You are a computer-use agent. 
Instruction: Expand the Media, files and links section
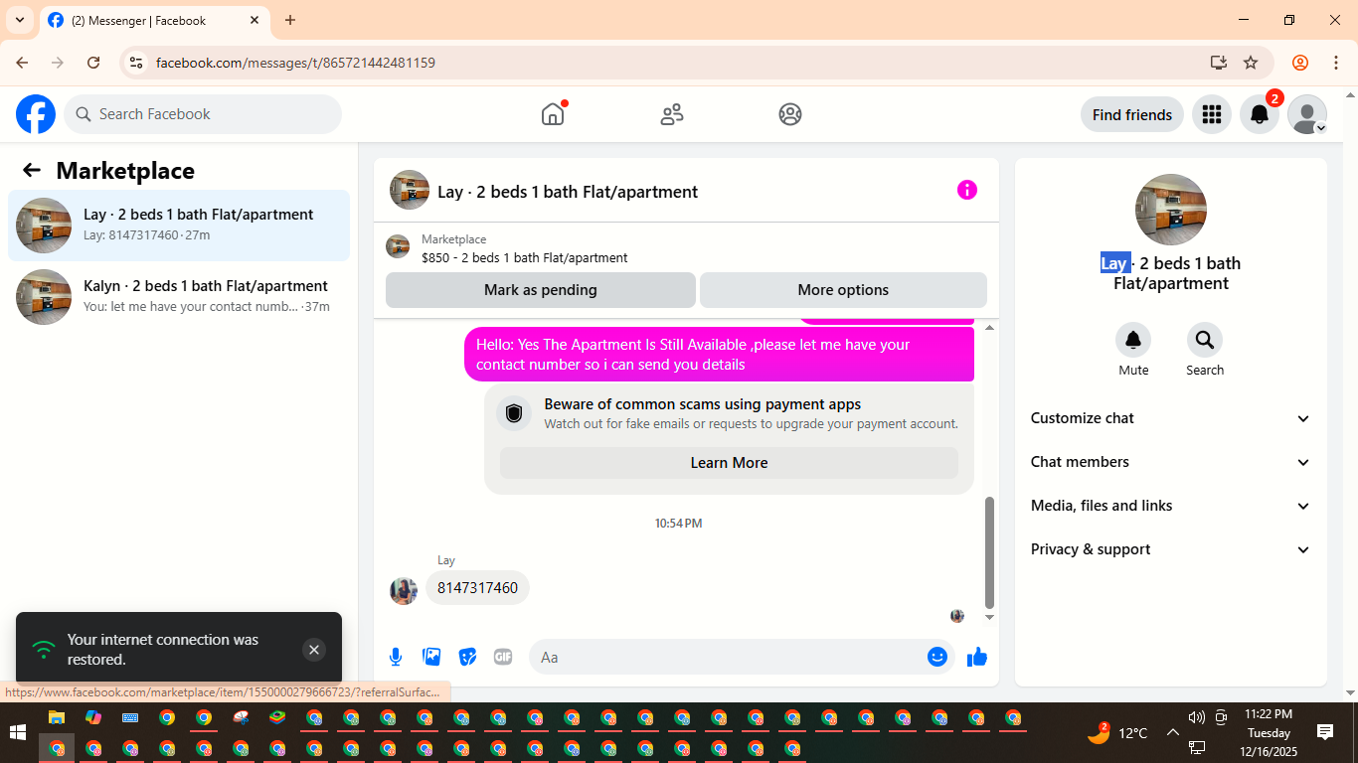tap(1171, 506)
